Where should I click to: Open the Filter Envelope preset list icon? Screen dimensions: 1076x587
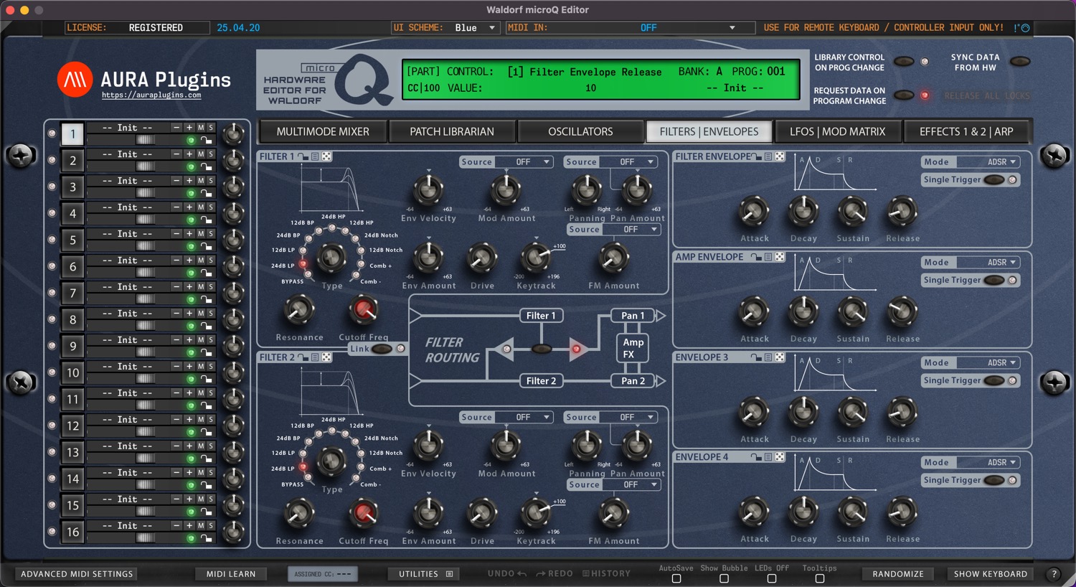tap(768, 156)
